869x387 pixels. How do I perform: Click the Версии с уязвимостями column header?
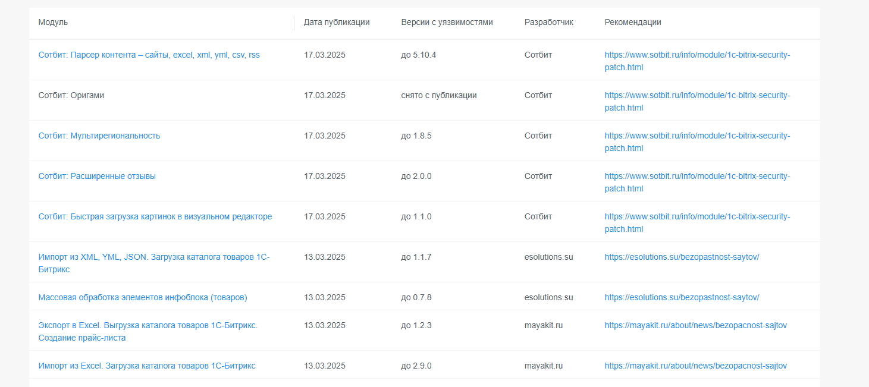point(447,22)
